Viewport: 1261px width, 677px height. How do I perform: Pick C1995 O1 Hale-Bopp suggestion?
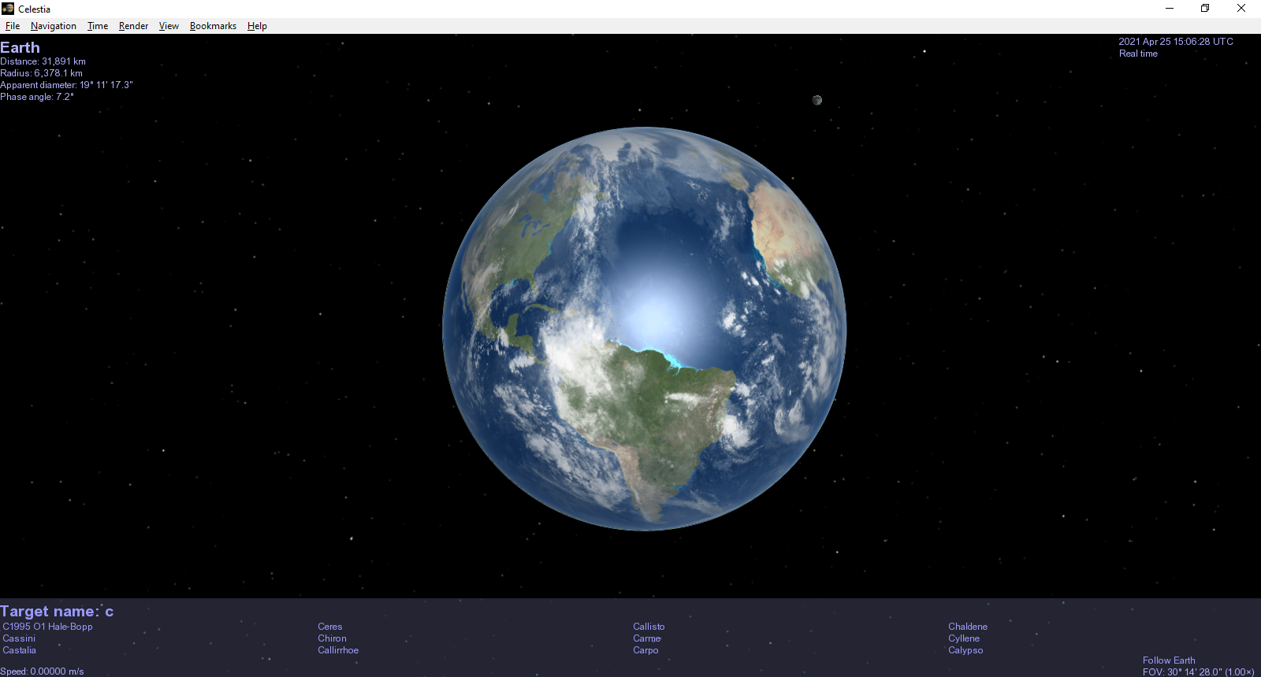[x=48, y=627]
